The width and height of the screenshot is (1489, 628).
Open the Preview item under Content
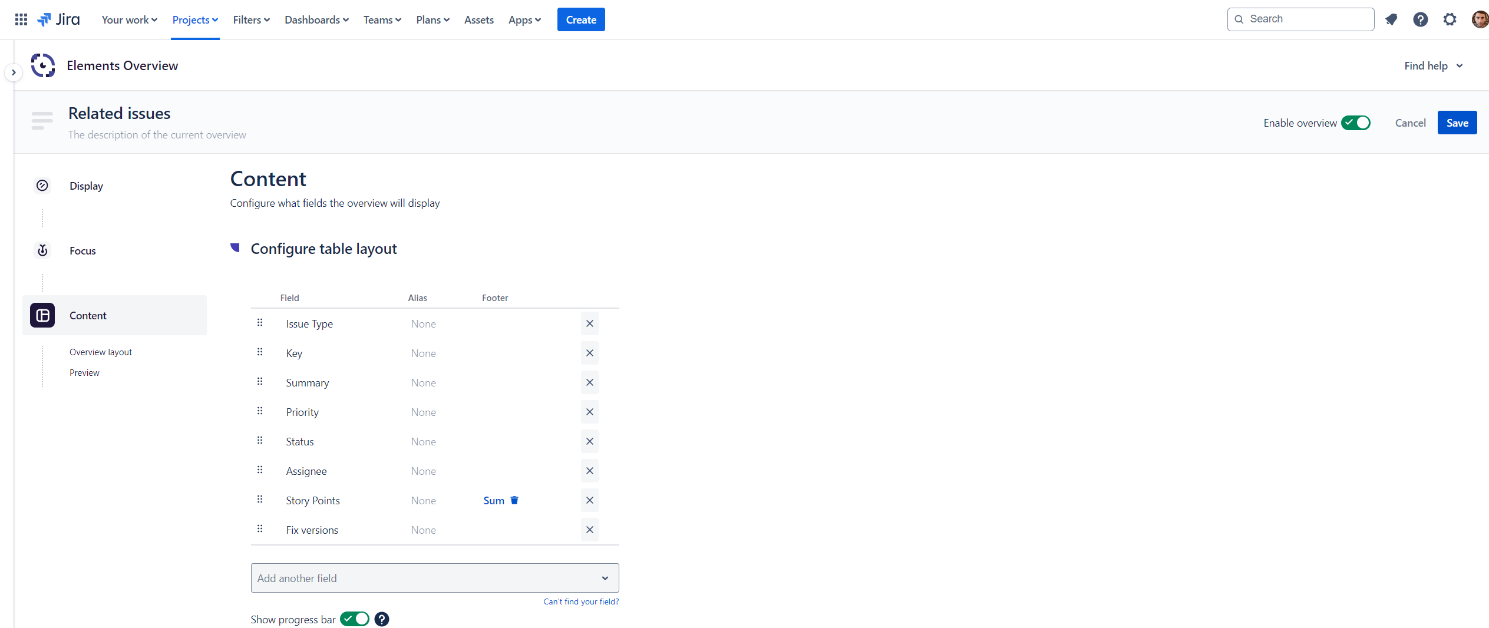84,372
